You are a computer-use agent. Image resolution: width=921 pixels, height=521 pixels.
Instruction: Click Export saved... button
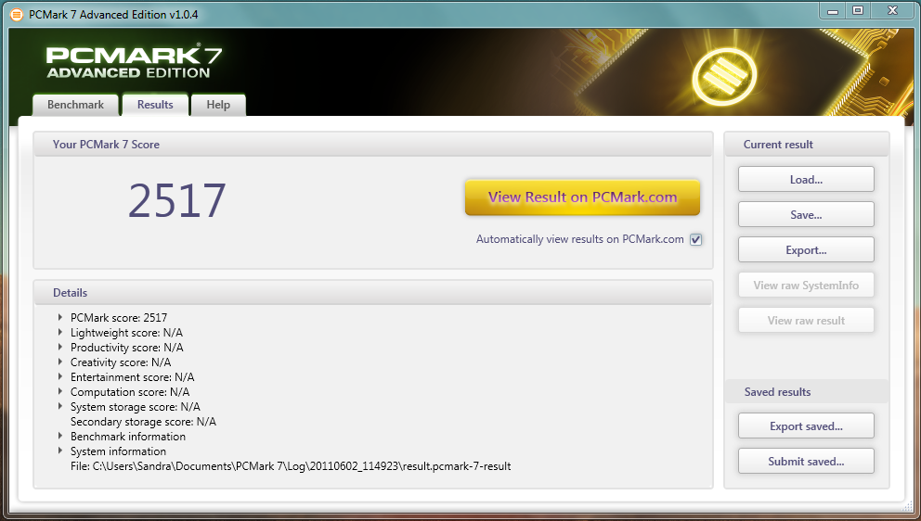pos(806,426)
